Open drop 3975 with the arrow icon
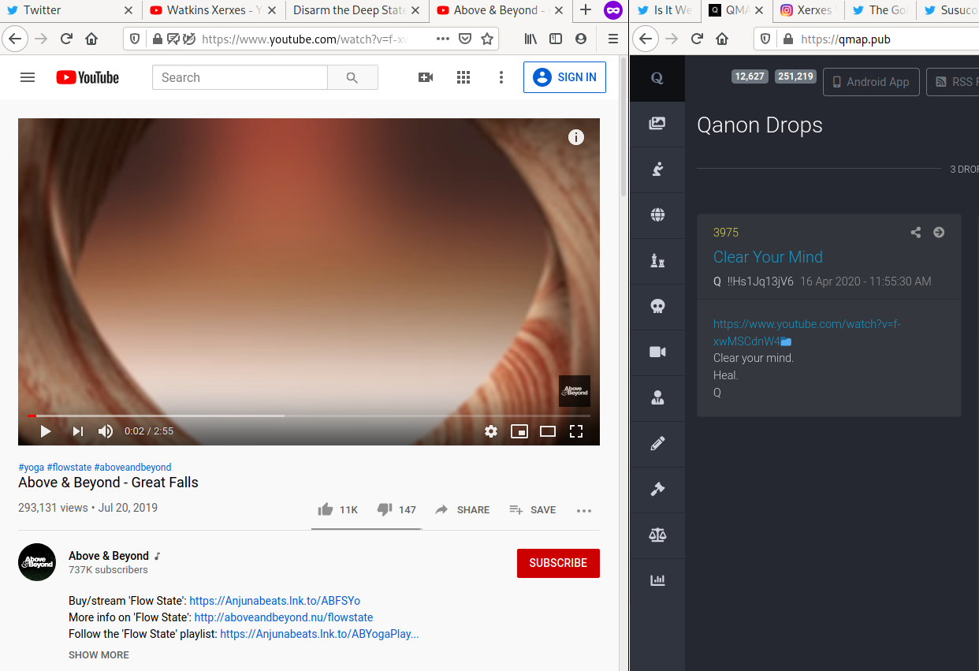 coord(939,232)
